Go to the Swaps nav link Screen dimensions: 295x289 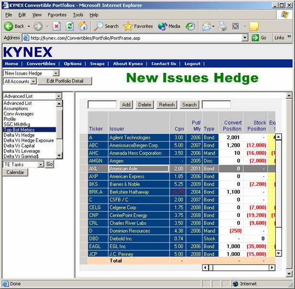pyautogui.click(x=97, y=64)
